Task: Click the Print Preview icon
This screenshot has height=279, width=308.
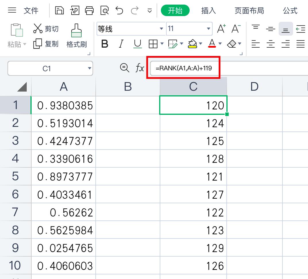Action: [x=104, y=10]
